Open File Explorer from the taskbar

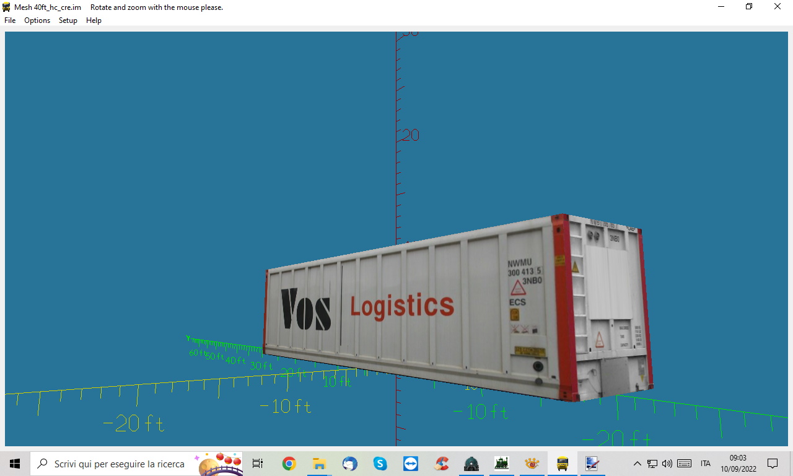(319, 464)
